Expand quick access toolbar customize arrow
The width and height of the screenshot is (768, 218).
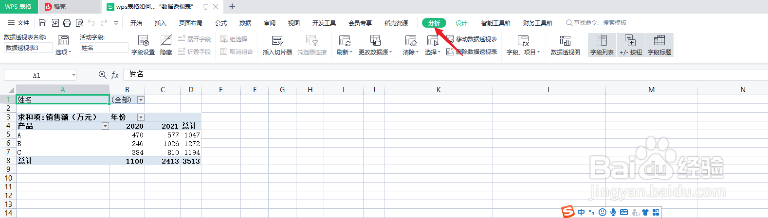[116, 23]
